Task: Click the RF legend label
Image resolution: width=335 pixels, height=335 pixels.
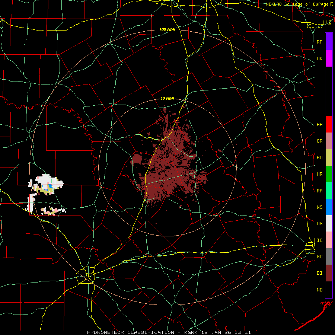Action: 319,42
